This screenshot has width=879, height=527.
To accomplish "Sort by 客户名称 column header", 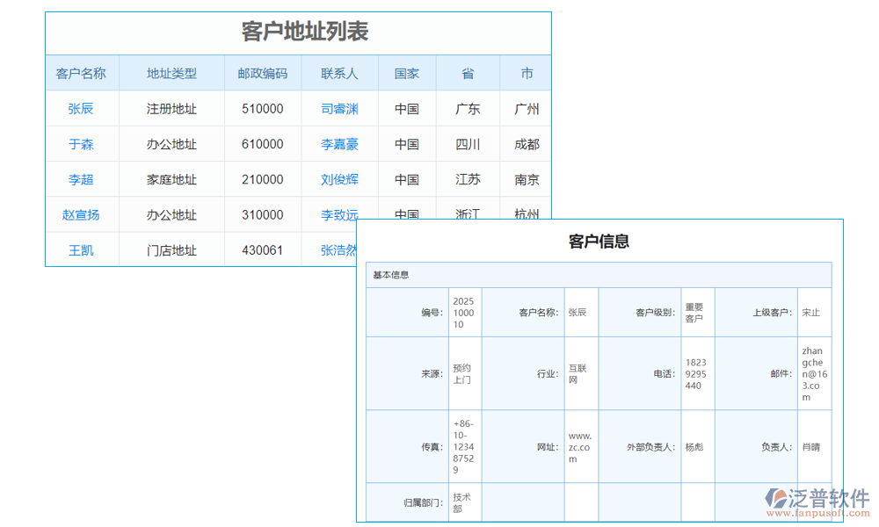I will (x=81, y=74).
